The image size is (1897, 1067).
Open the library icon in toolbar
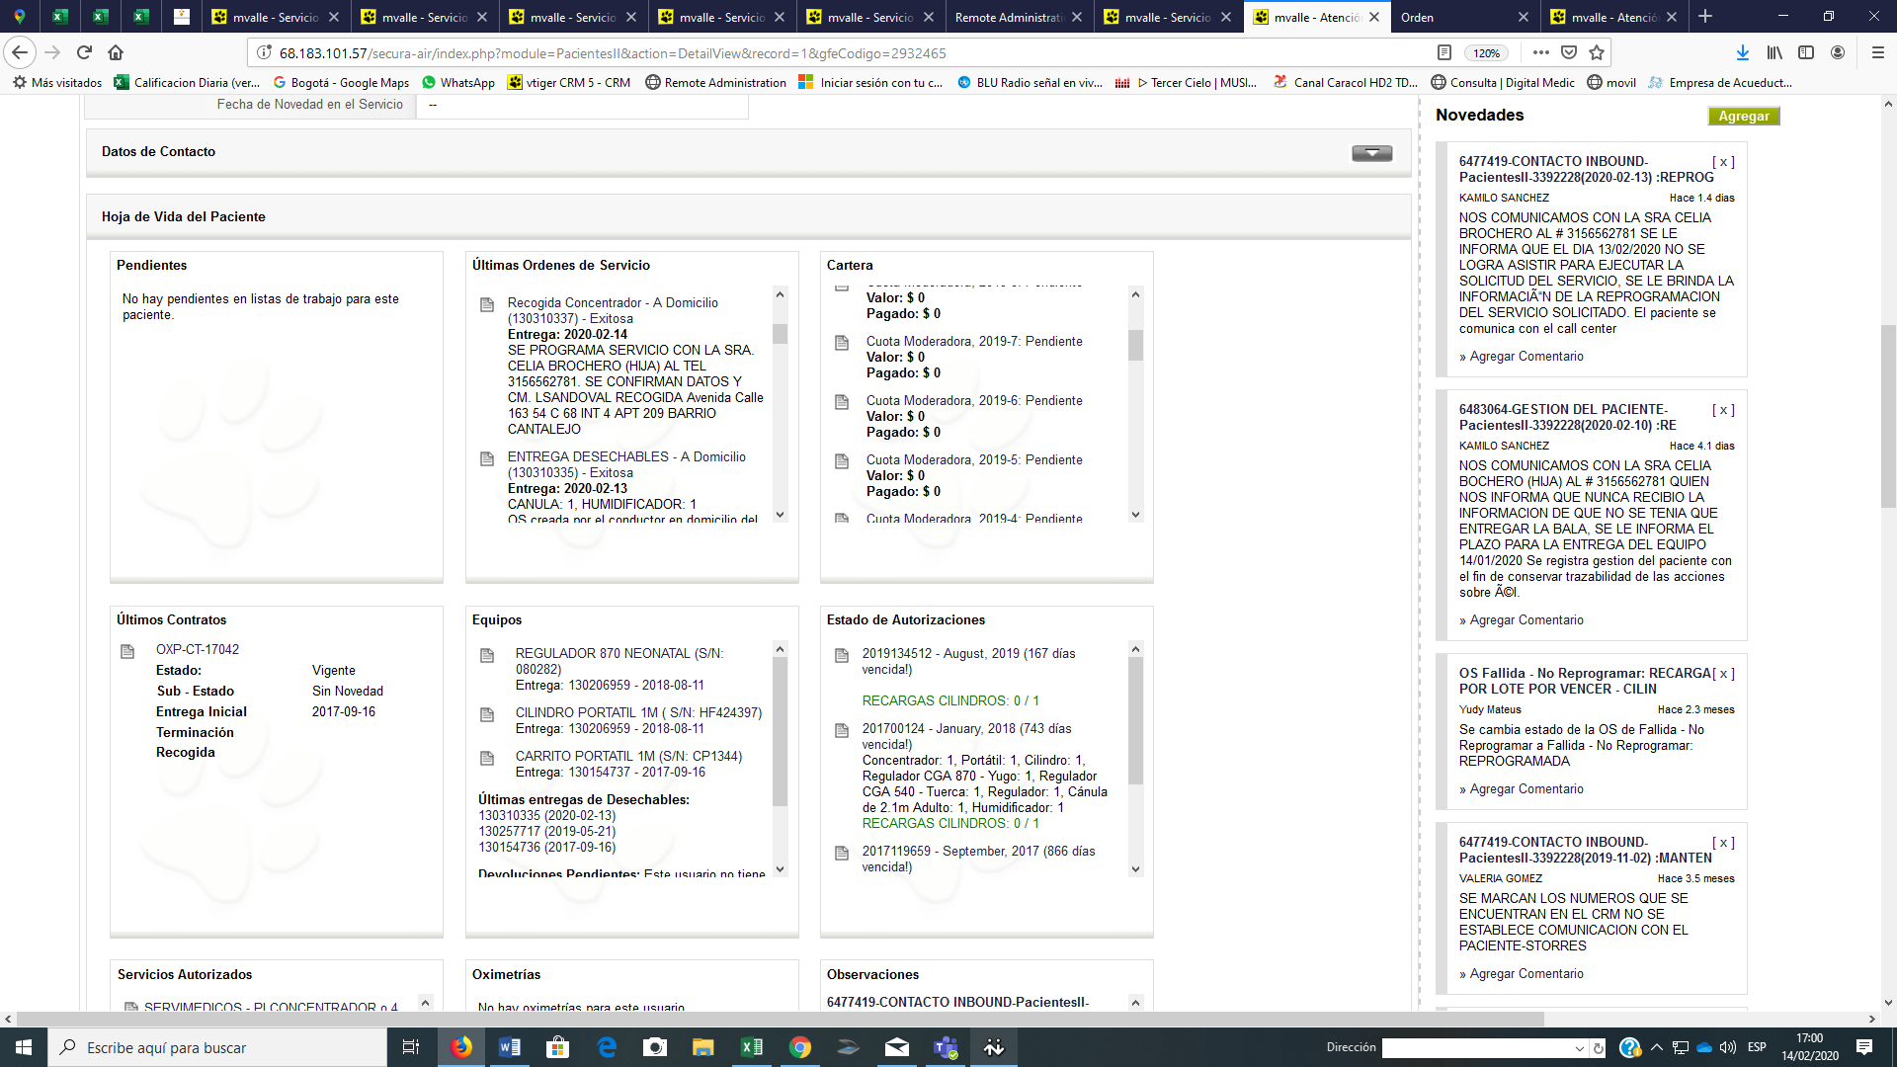coord(1775,52)
